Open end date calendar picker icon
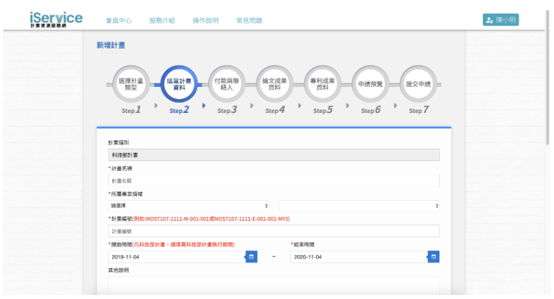 pos(433,257)
